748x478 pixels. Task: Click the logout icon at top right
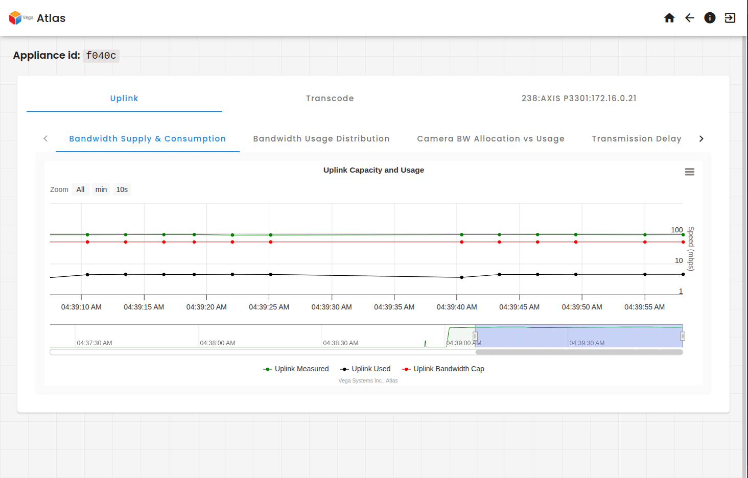pos(730,17)
